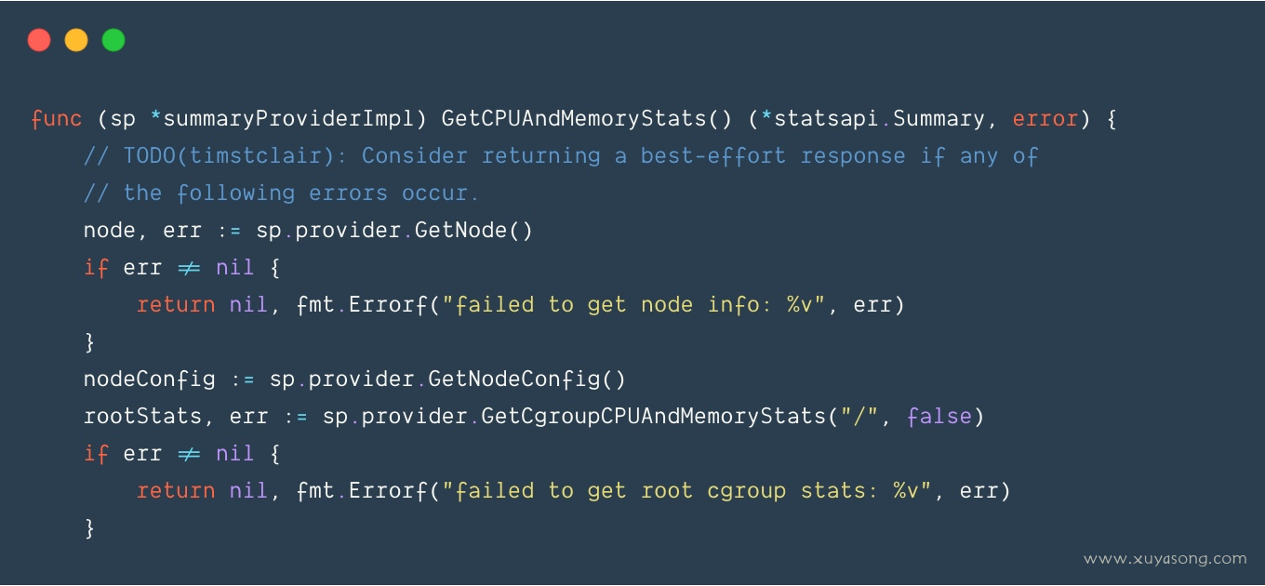The image size is (1265, 586).
Task: Click the GetNode() method call
Action: coord(474,231)
